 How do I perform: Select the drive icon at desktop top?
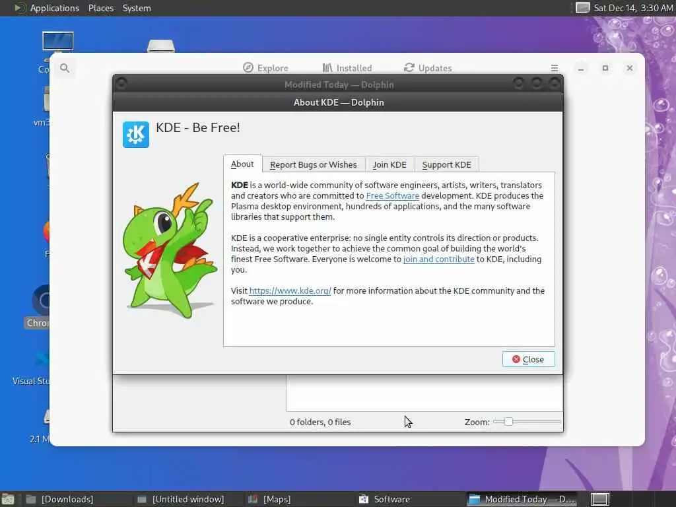click(x=161, y=46)
